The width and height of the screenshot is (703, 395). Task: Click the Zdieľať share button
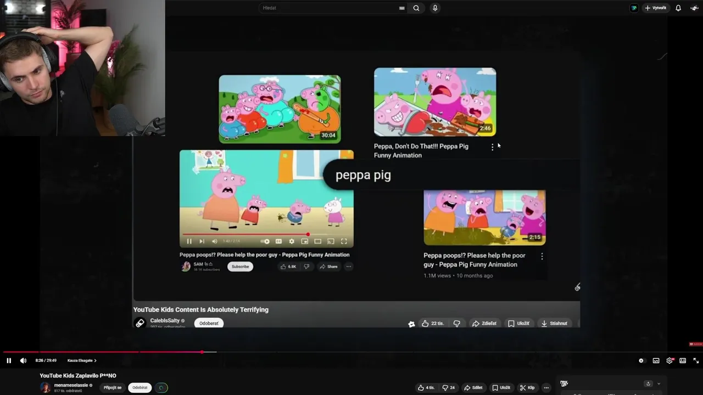[x=484, y=324]
